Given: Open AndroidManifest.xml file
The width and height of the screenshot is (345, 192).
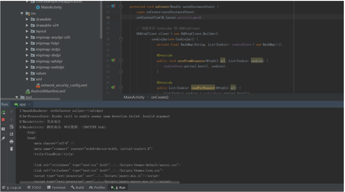Looking at the screenshot, I should 48,91.
